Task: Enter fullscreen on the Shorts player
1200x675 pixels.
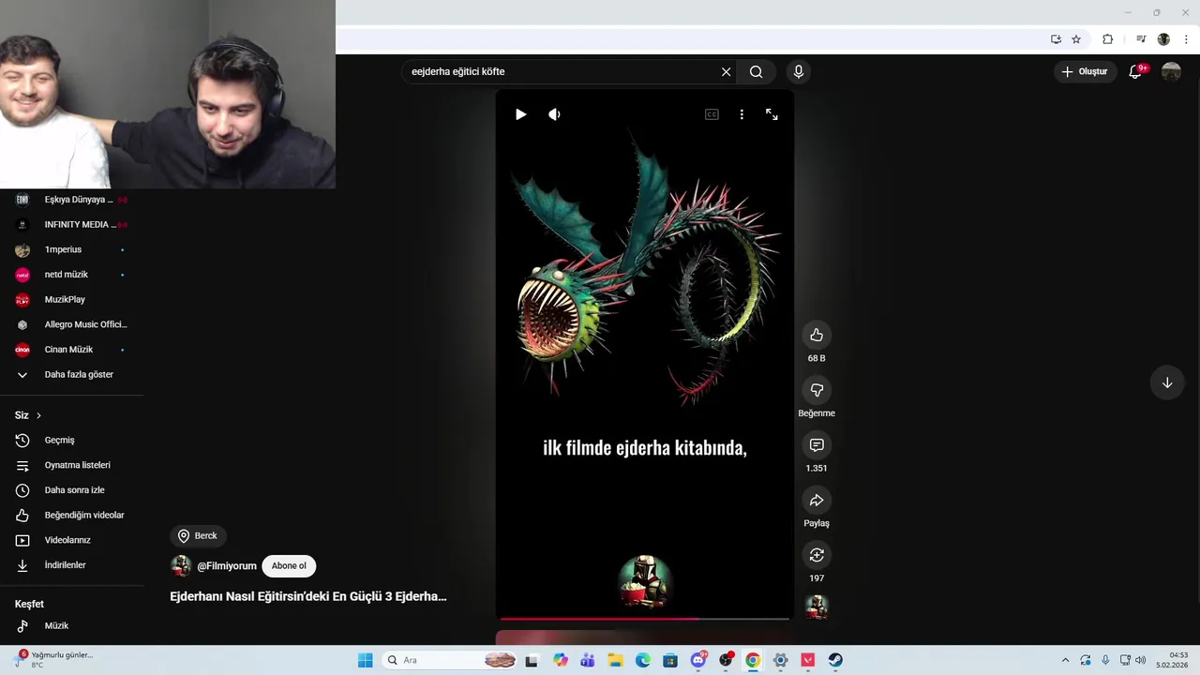Action: 772,114
